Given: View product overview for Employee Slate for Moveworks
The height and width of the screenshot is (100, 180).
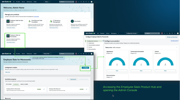Looking at the screenshot, I should (11, 42).
